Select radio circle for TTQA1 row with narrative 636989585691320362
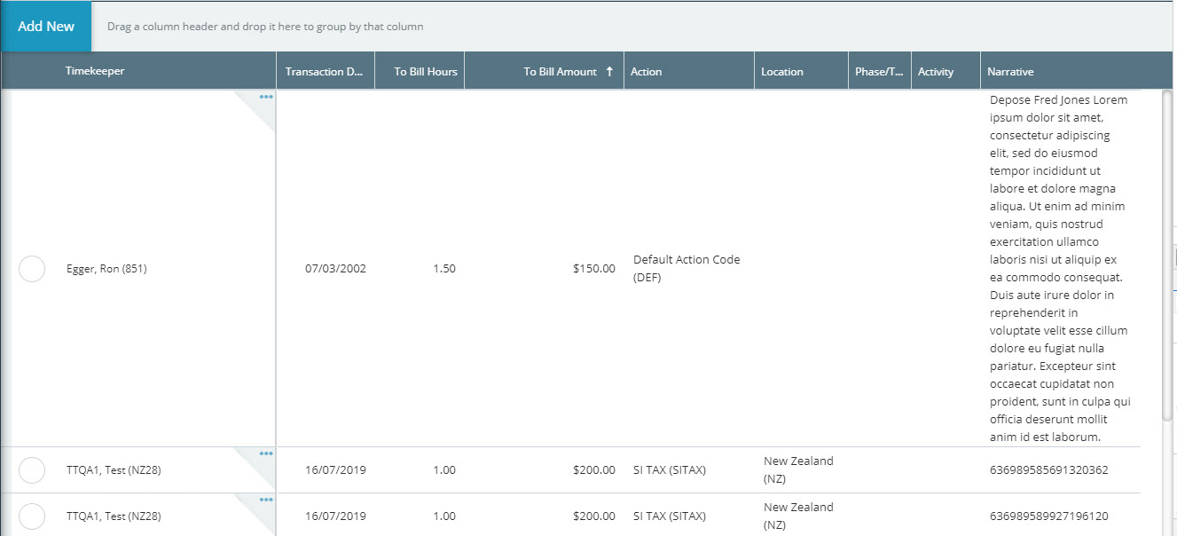 (x=32, y=470)
